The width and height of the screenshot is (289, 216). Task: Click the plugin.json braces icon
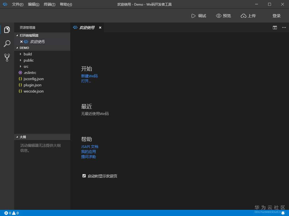click(20, 85)
